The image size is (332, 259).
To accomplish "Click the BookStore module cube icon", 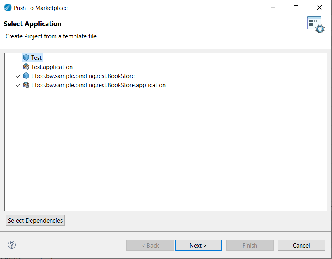I will tap(26, 76).
